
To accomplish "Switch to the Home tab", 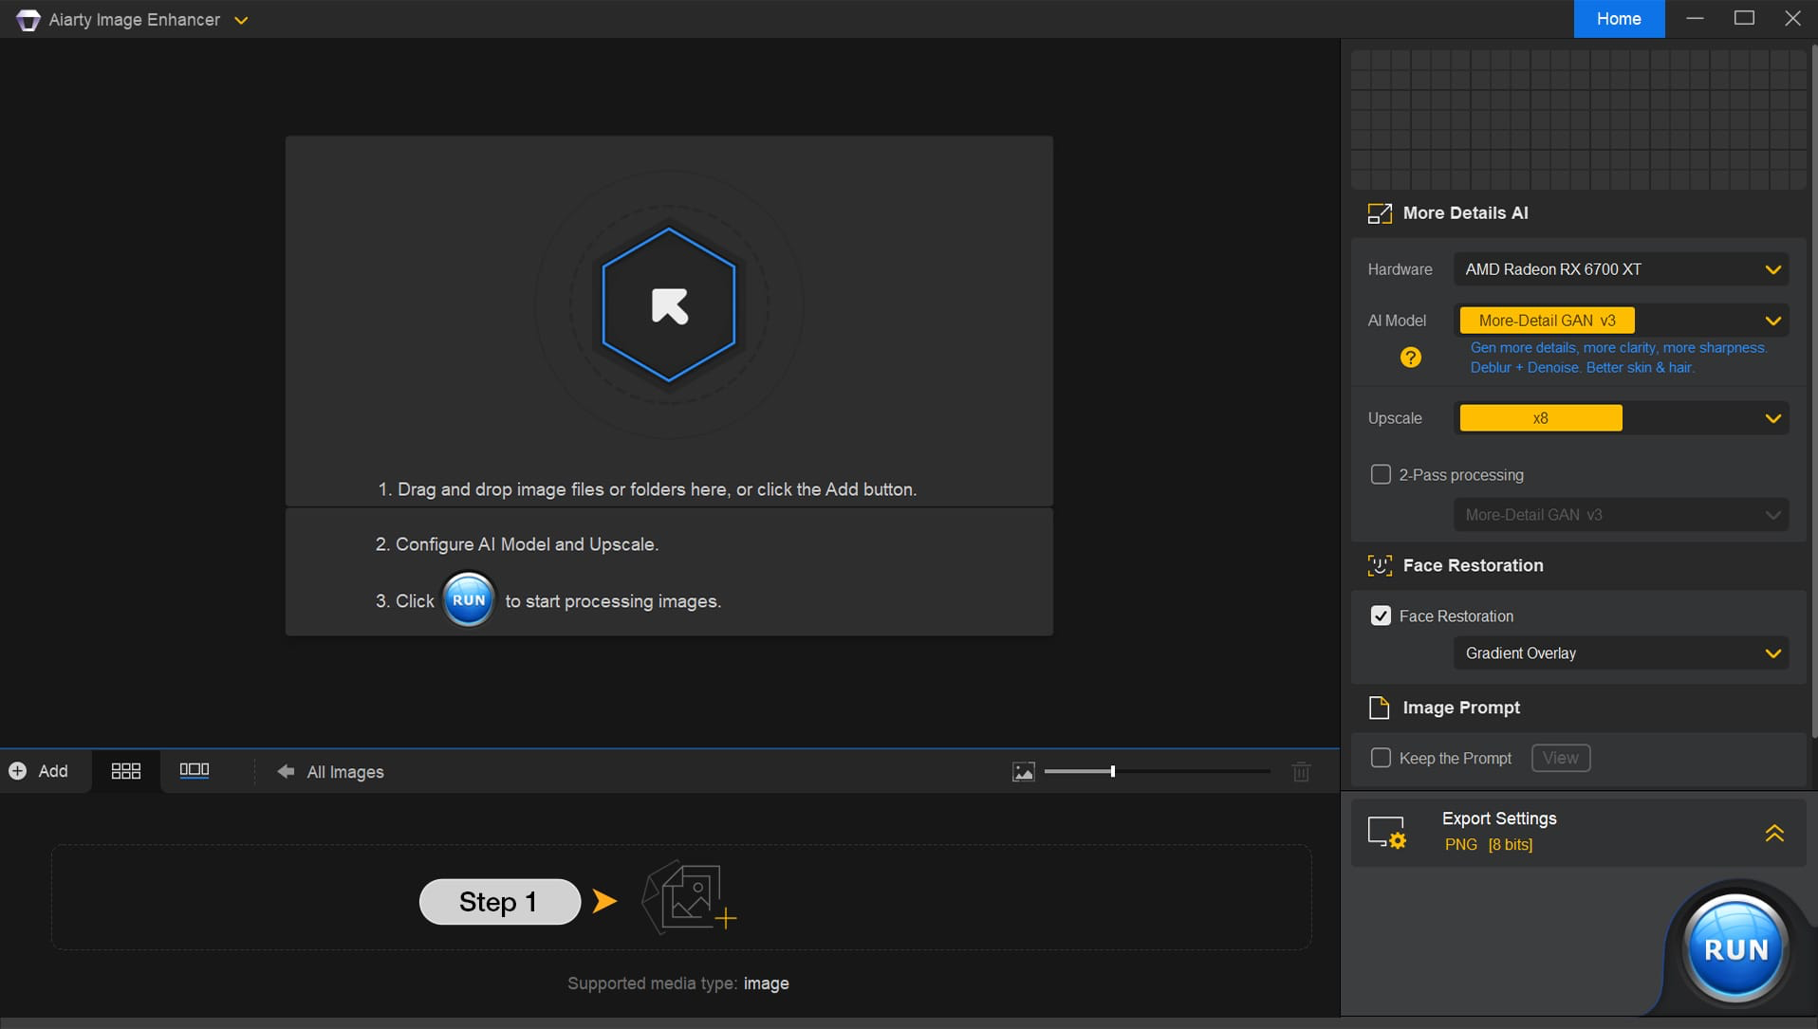I will point(1618,19).
